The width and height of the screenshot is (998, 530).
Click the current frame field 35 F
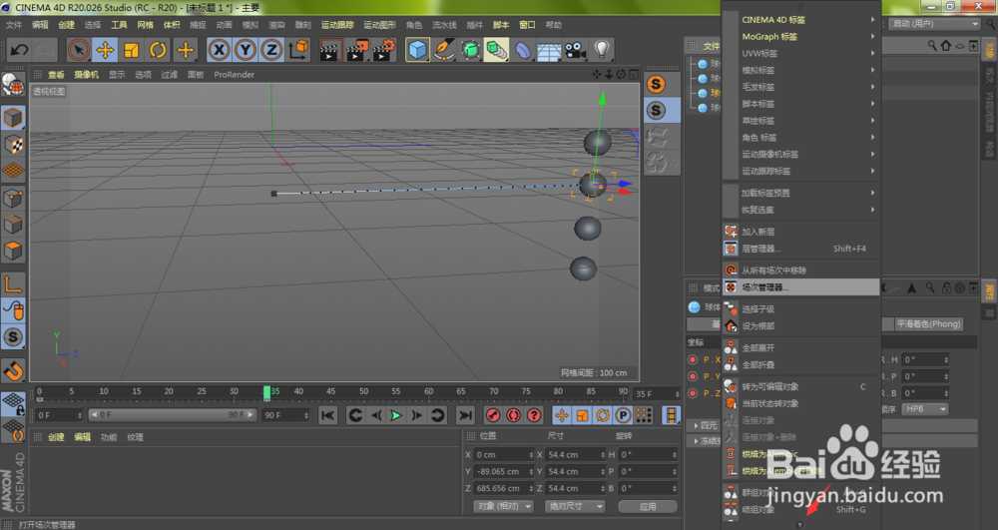[657, 394]
